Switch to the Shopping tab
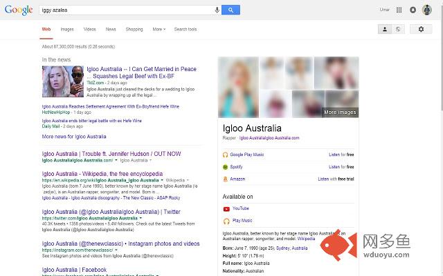This screenshot has width=443, height=276. point(134,29)
